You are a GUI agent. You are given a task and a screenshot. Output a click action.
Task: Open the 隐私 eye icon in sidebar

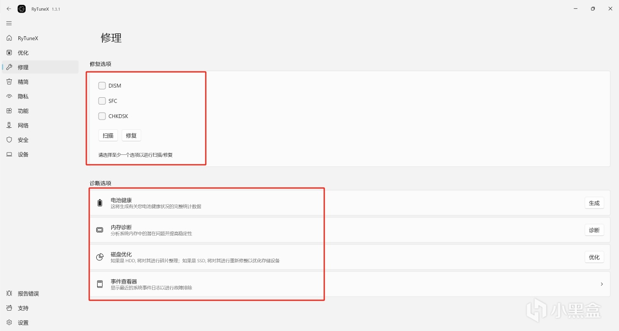click(9, 96)
